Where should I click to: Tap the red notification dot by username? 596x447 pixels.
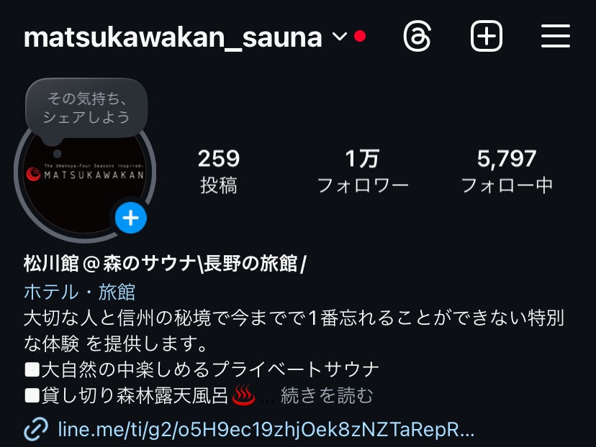click(360, 37)
